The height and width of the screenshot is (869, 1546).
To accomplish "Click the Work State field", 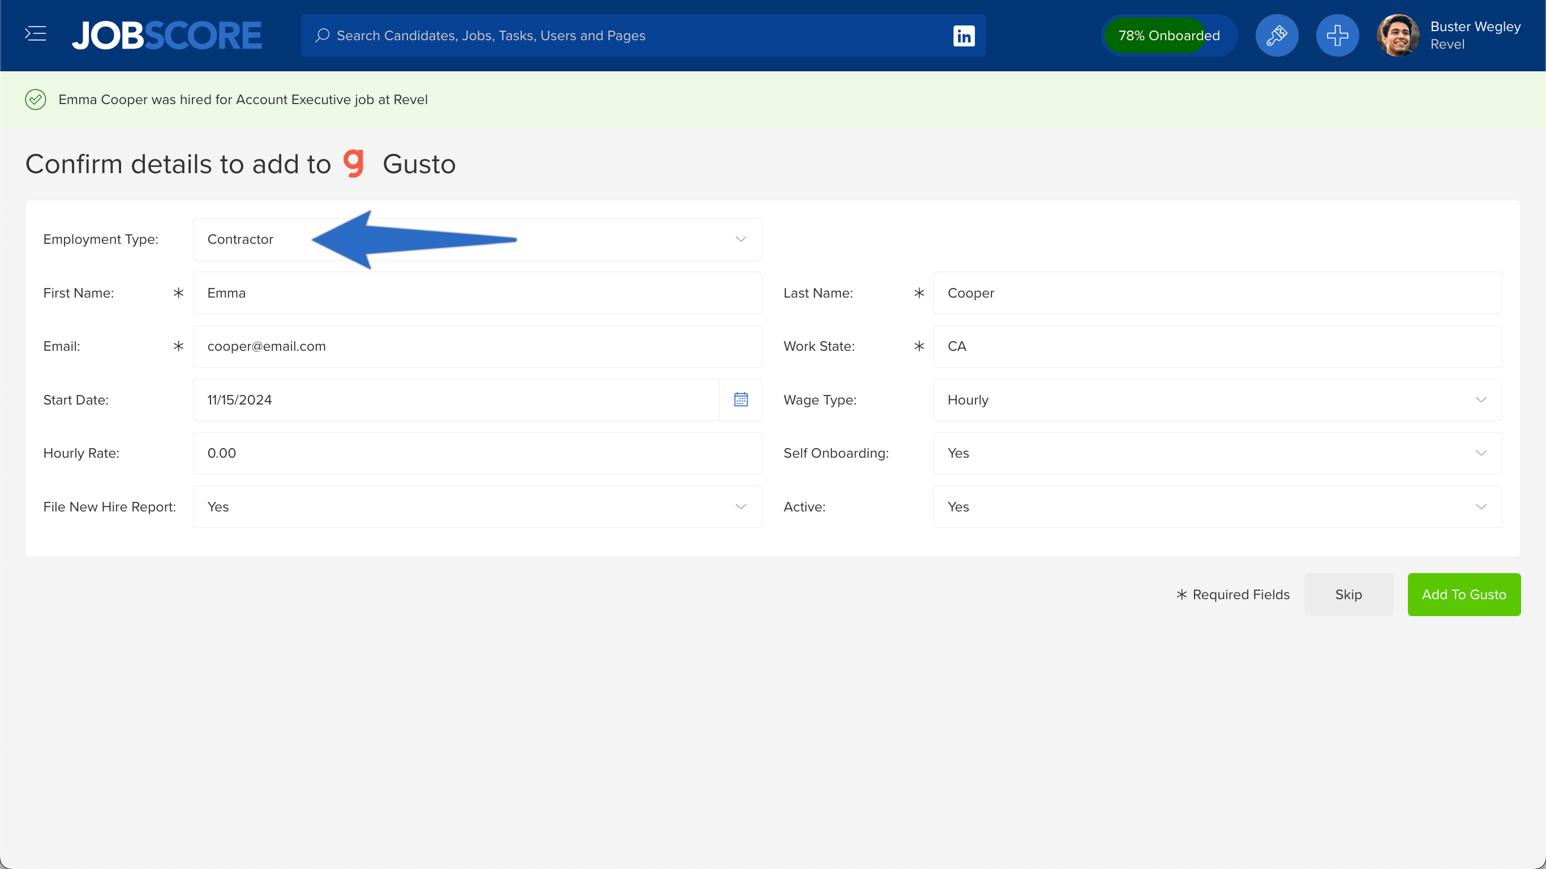I will tap(1217, 346).
